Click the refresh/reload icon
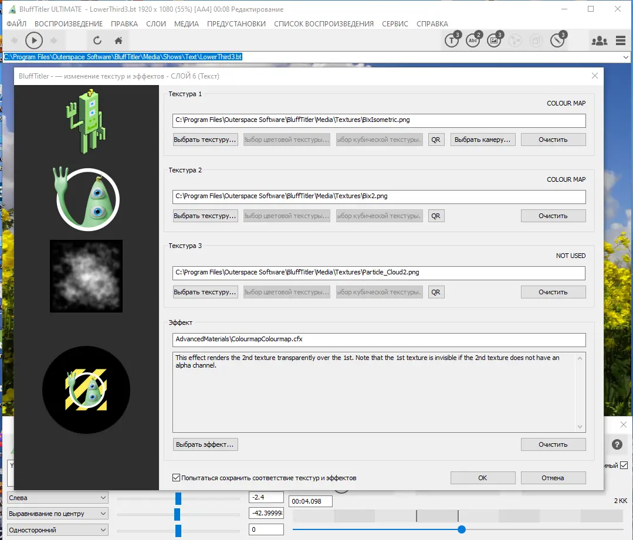Image resolution: width=633 pixels, height=540 pixels. pos(97,40)
